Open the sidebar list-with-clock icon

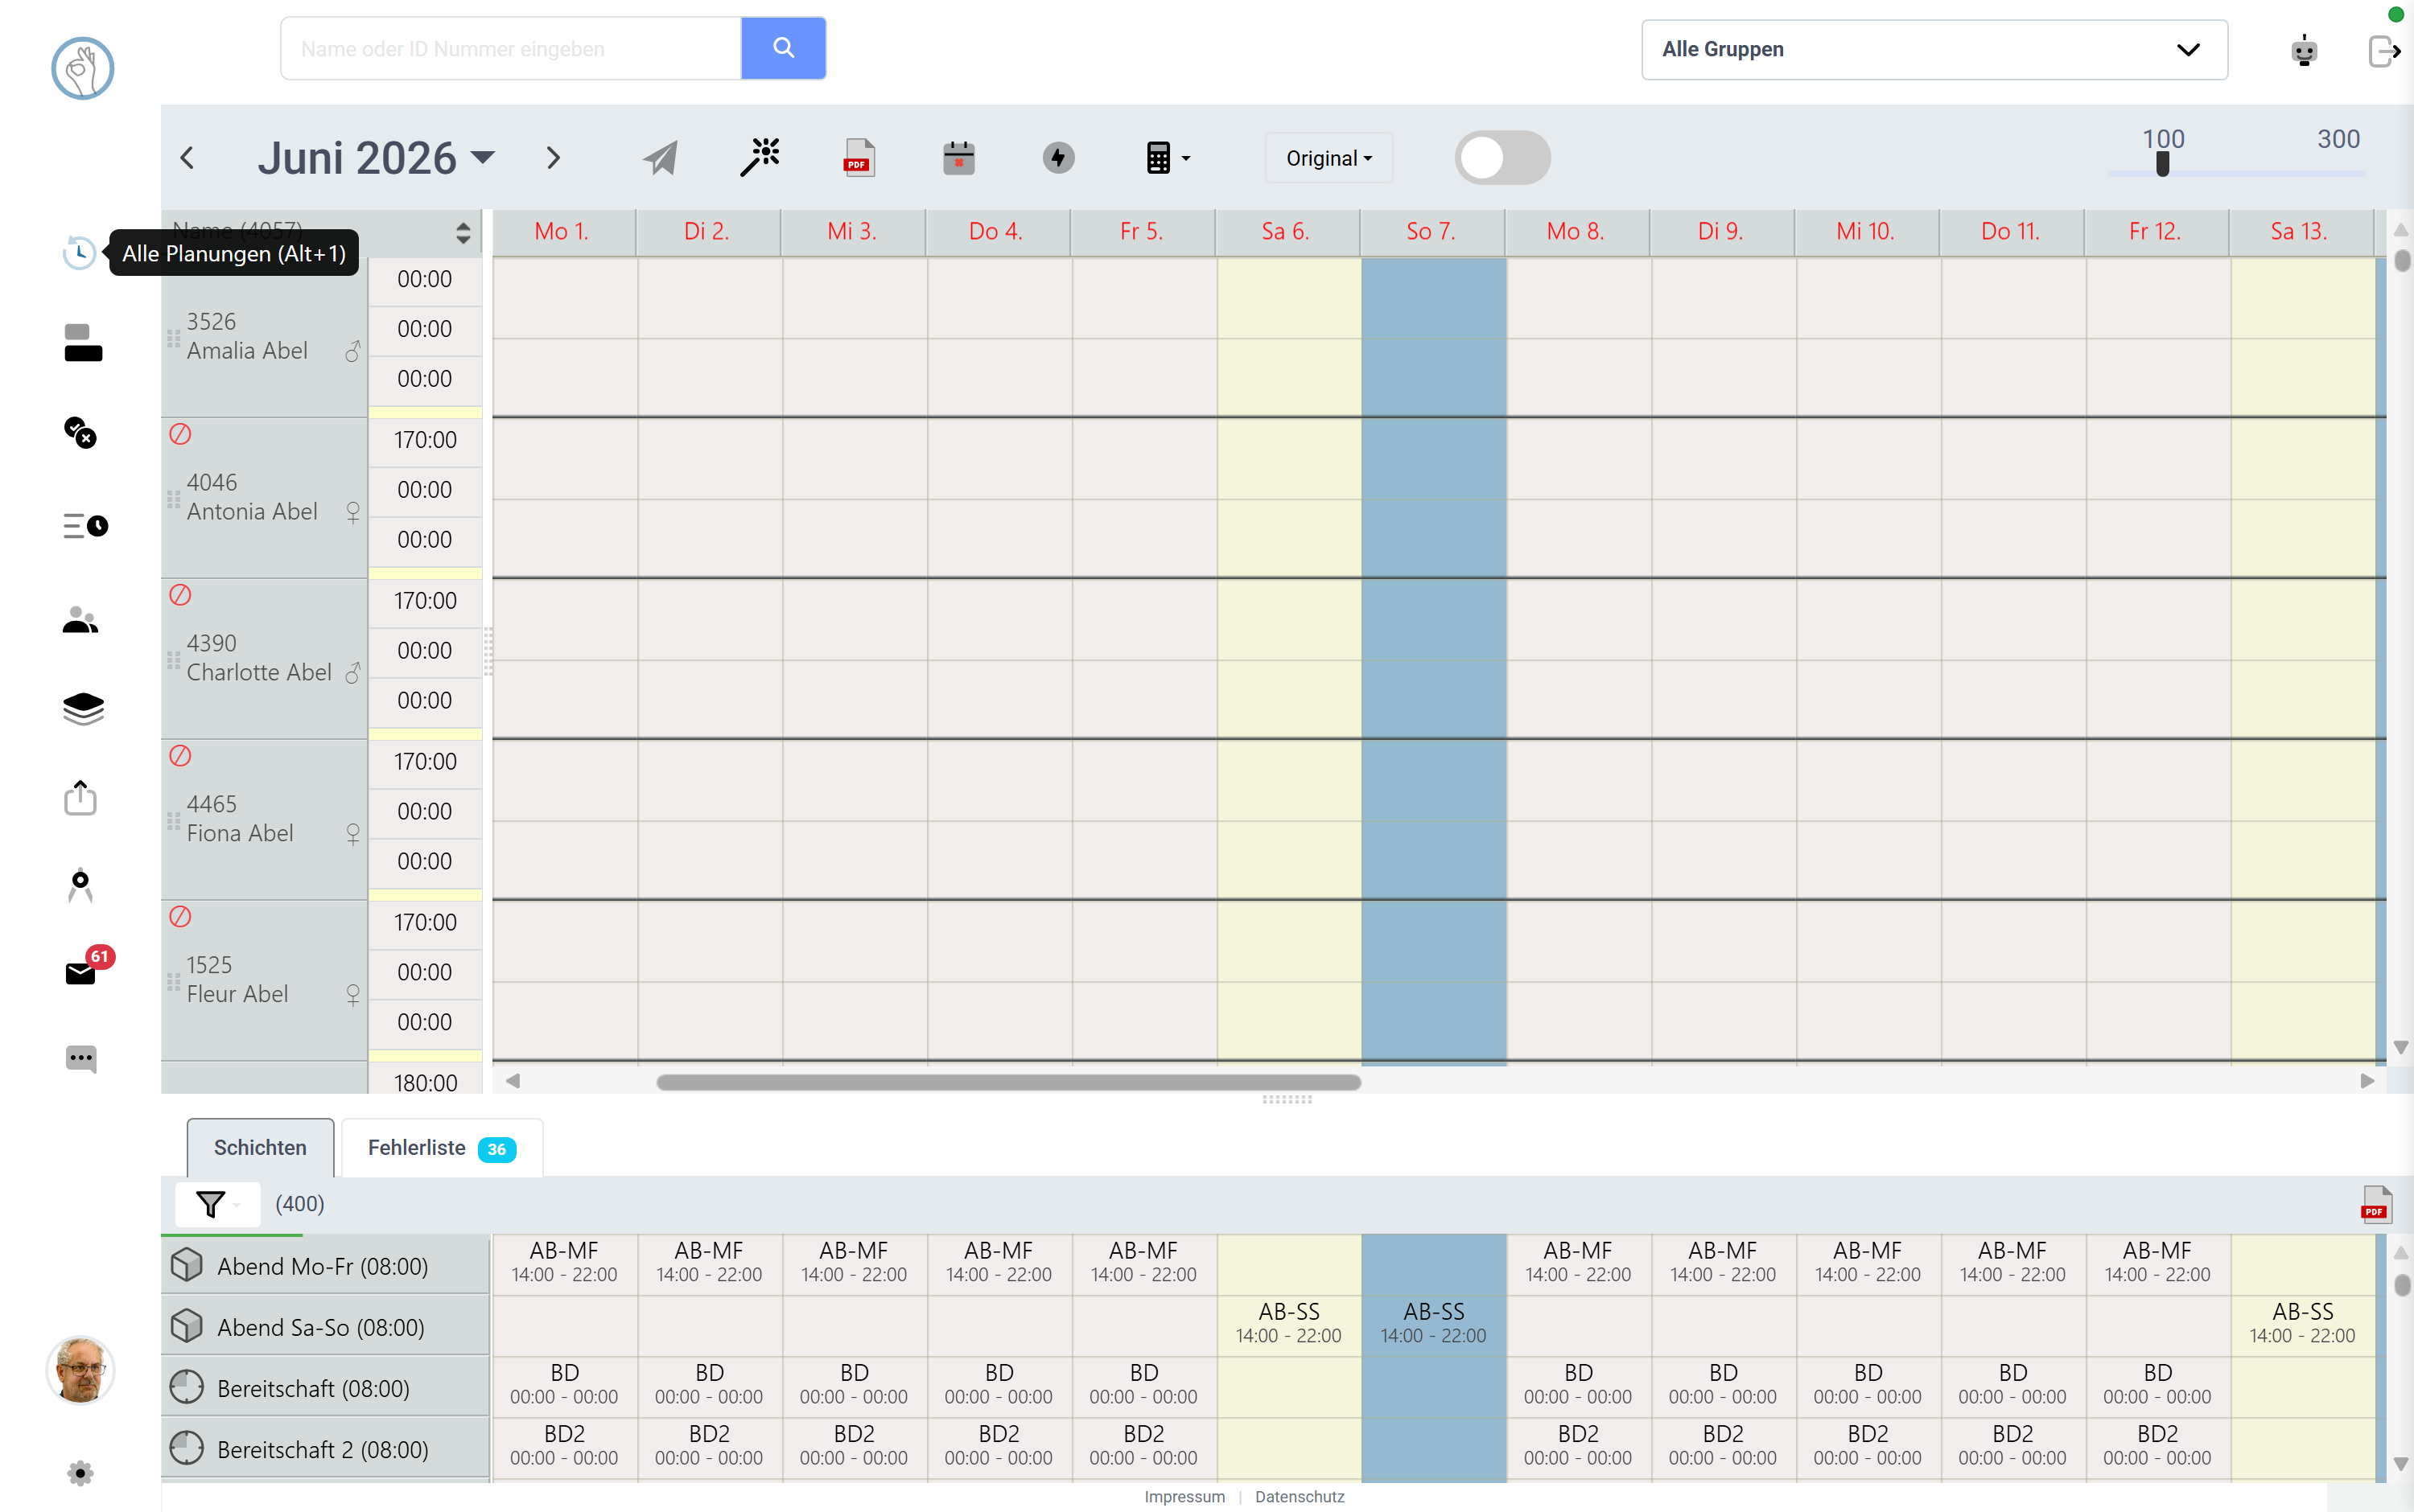click(85, 525)
